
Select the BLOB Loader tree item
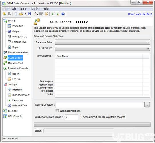[x=15, y=58]
